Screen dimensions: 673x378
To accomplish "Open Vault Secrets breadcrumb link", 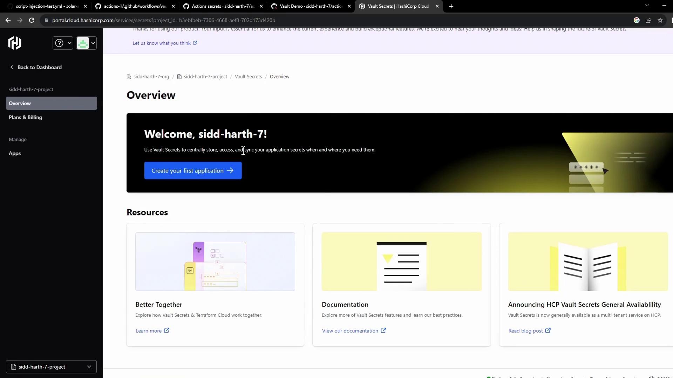I will pos(248,77).
